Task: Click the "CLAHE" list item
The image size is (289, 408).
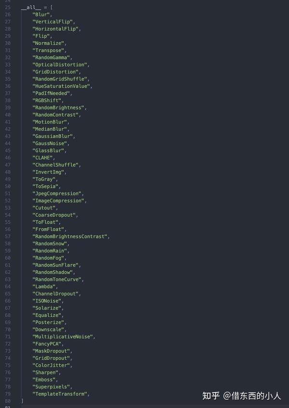Action: click(x=42, y=158)
